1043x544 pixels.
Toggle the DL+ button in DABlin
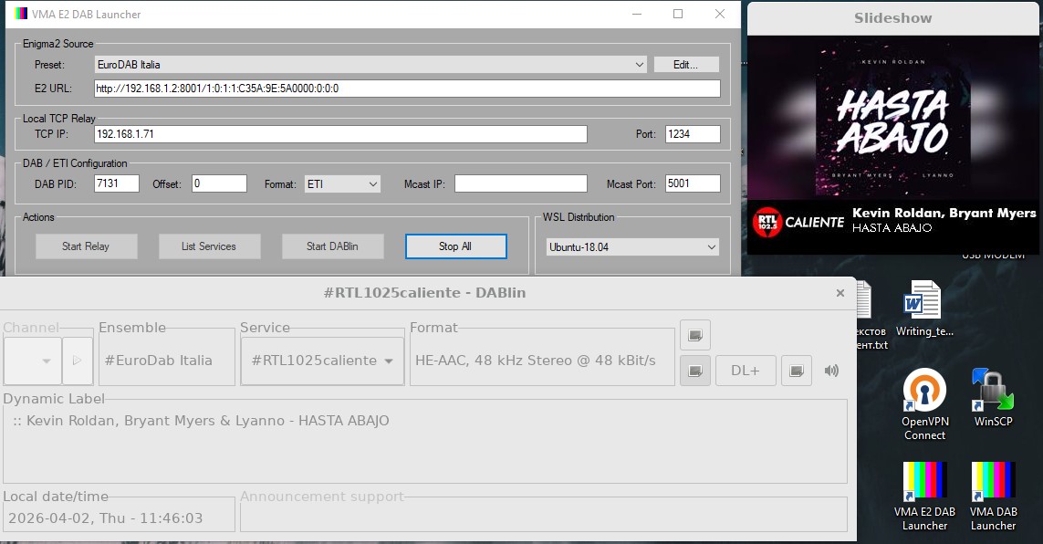pyautogui.click(x=745, y=371)
